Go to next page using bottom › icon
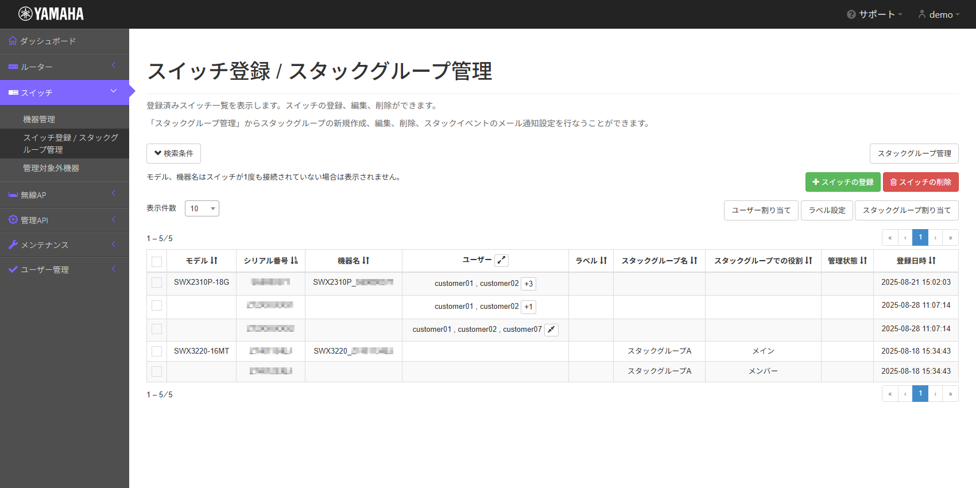This screenshot has height=488, width=976. coord(935,394)
